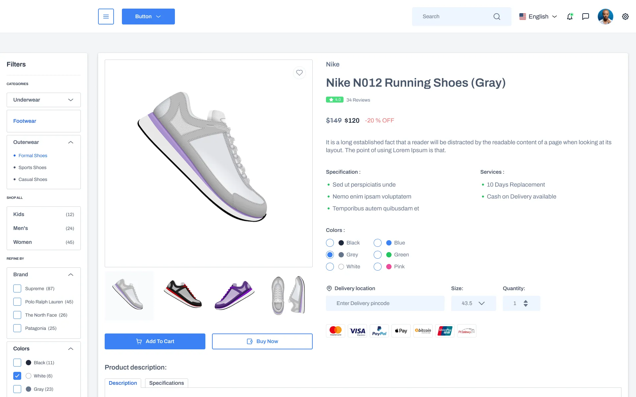Choose Bitcoin payment icon
636x397 pixels.
(x=423, y=331)
